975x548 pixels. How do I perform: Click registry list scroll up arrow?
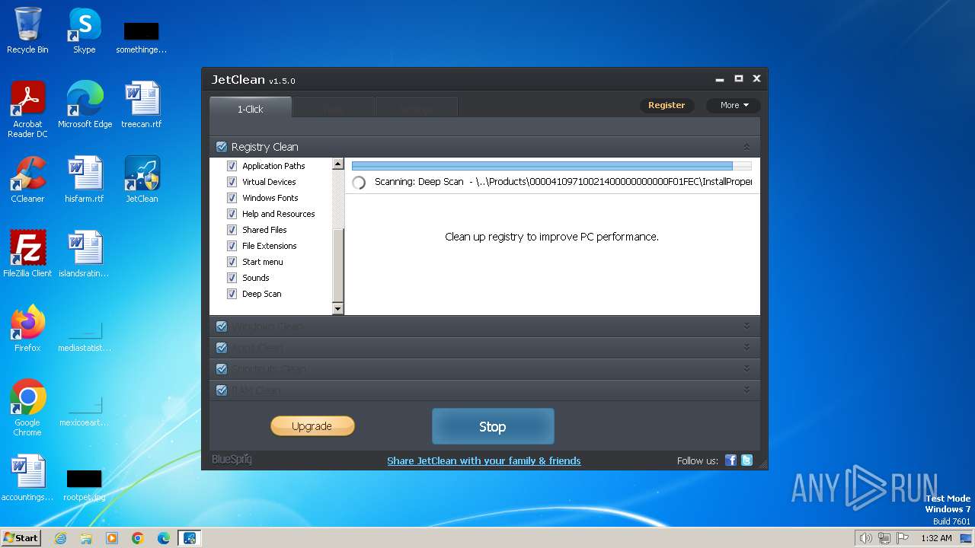click(x=338, y=164)
